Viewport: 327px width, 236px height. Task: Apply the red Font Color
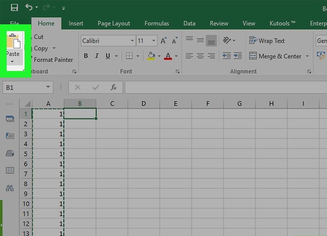[168, 56]
